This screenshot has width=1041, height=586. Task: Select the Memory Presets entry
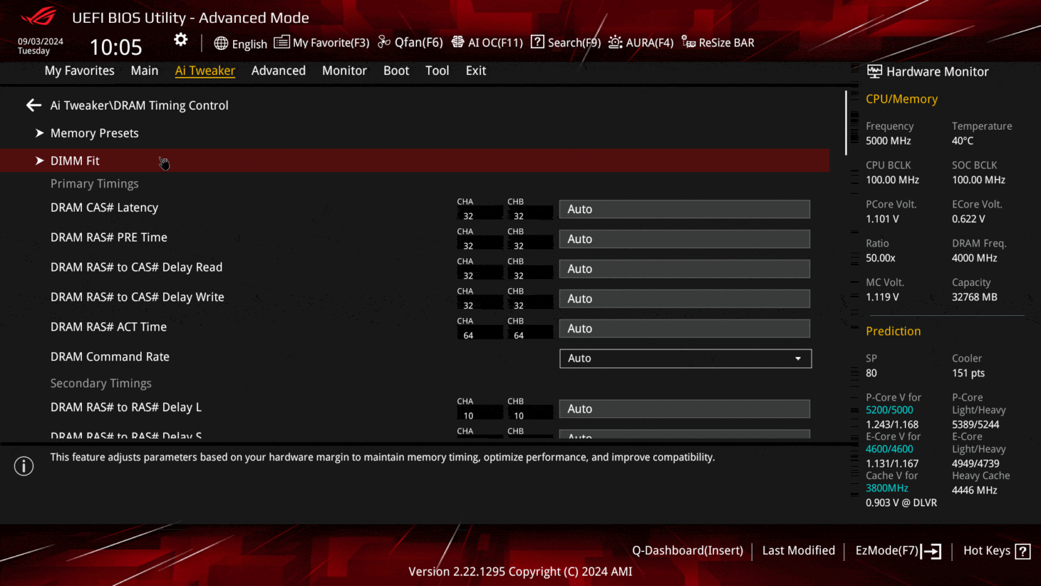[94, 133]
